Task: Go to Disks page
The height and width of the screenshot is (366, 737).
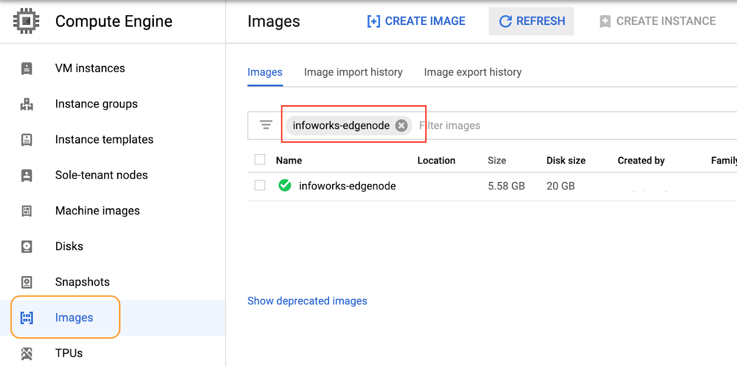Action: pyautogui.click(x=69, y=246)
